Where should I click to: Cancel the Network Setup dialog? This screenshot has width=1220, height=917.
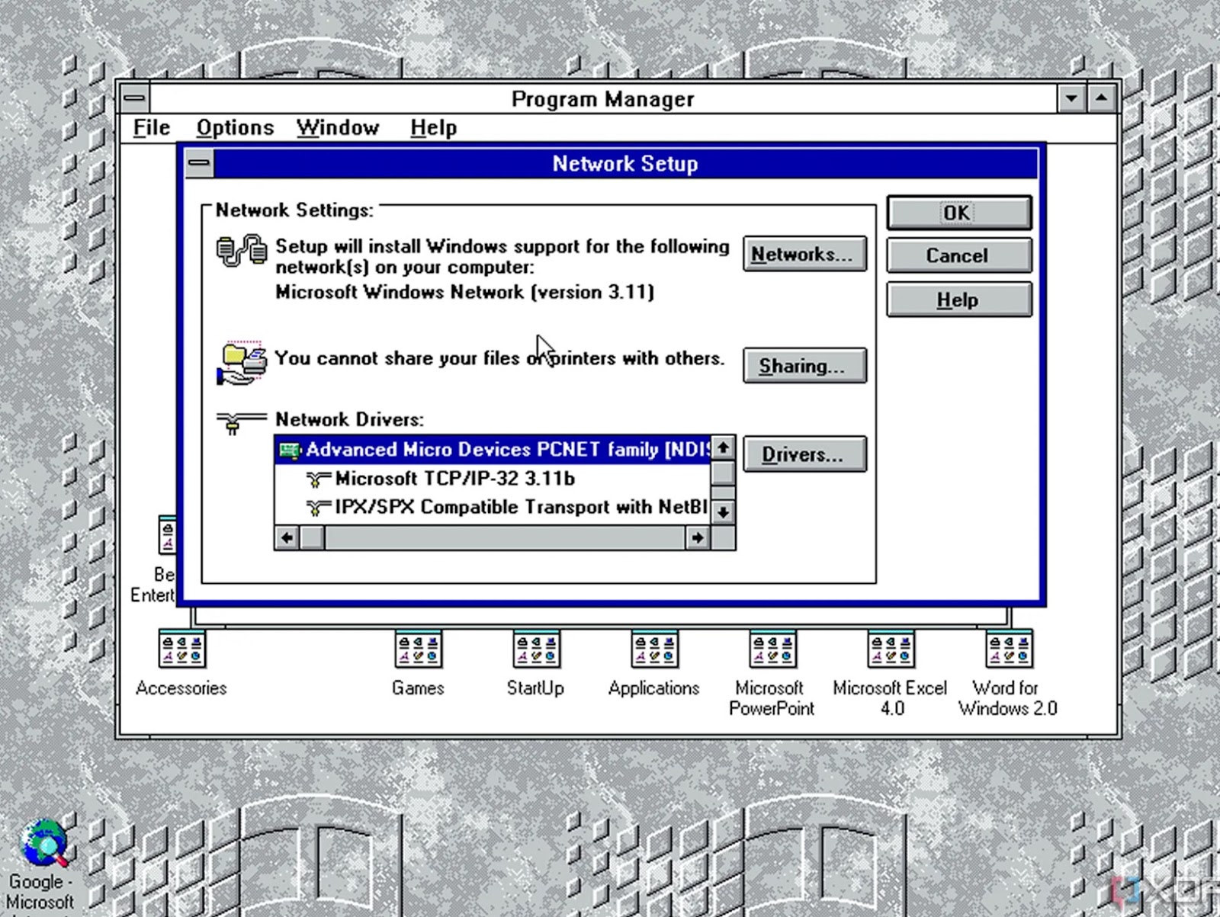tap(958, 256)
